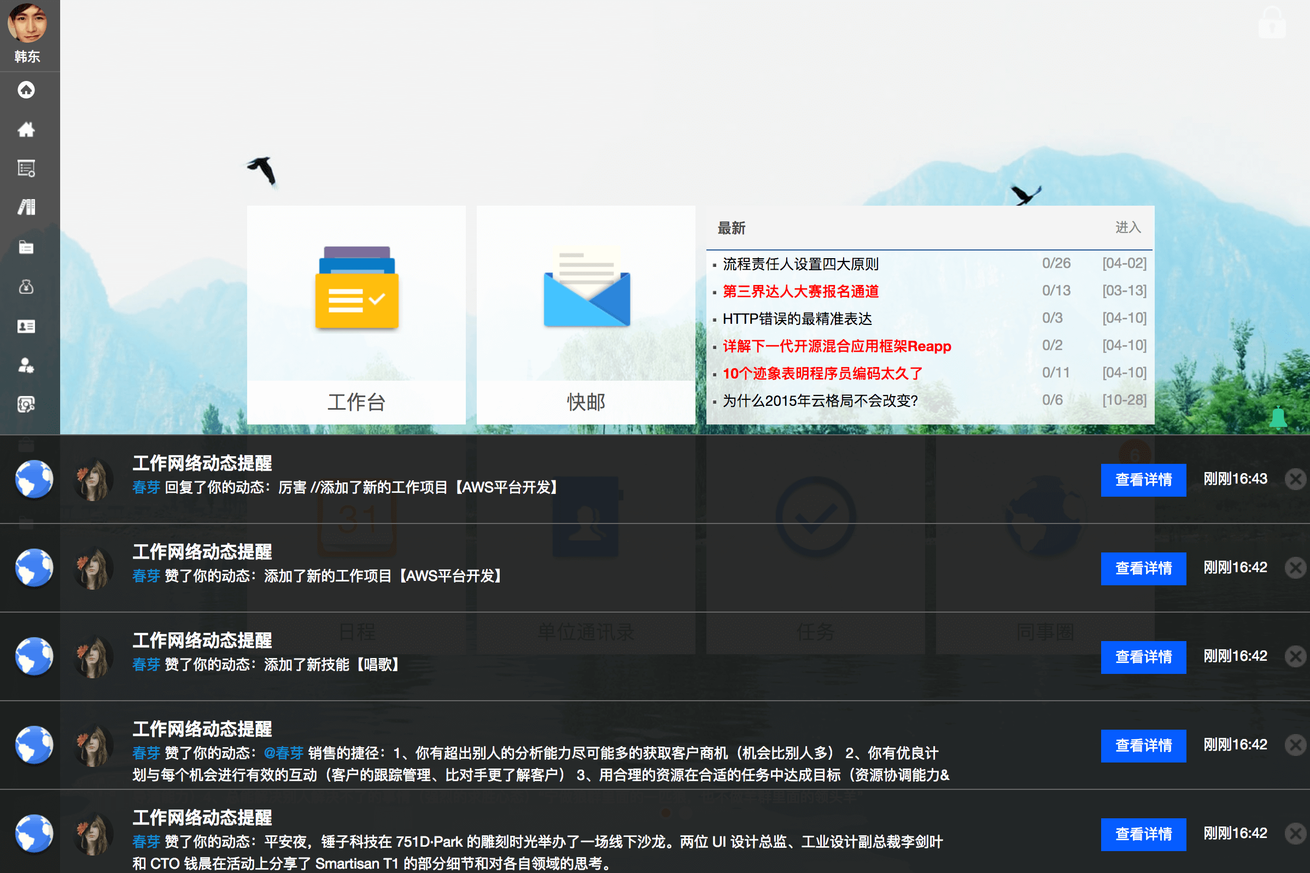Select the 最新 tab header
The width and height of the screenshot is (1310, 873).
[x=731, y=228]
